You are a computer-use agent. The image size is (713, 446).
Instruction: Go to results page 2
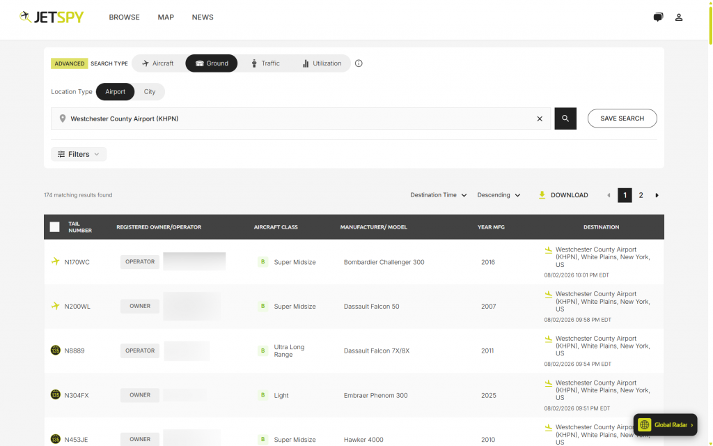(641, 195)
